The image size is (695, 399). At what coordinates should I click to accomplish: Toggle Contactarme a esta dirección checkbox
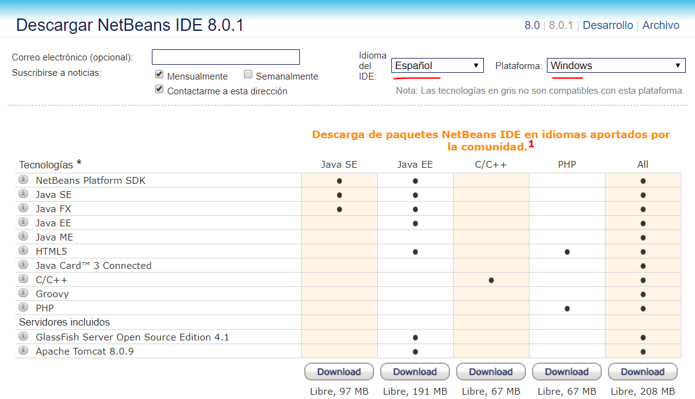point(159,89)
